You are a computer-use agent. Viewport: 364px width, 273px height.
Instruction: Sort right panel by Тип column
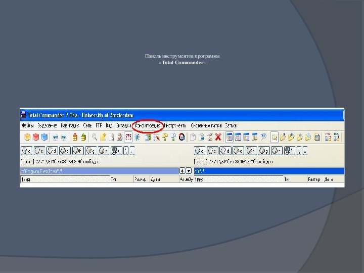(295, 179)
